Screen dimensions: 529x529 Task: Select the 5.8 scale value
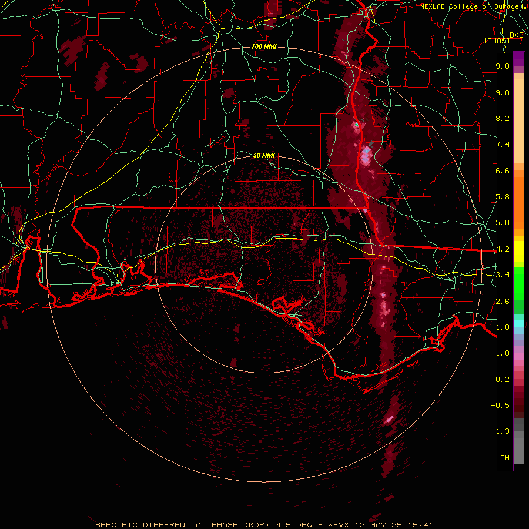(503, 197)
